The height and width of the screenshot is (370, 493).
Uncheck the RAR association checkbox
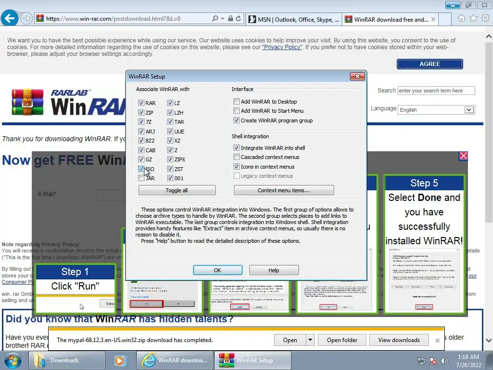pyautogui.click(x=141, y=103)
